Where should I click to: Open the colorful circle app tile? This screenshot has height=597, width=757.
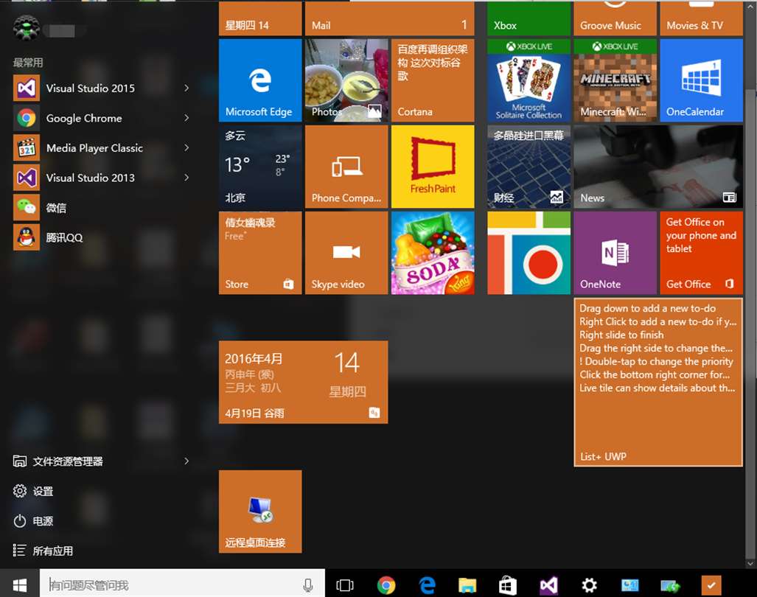pos(528,253)
